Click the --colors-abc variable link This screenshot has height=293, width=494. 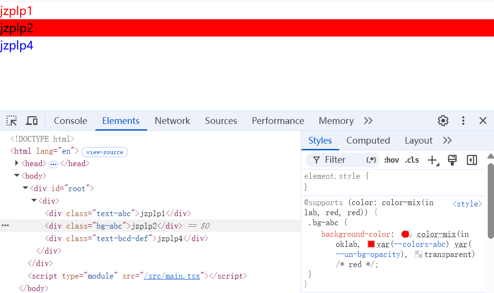coord(420,244)
